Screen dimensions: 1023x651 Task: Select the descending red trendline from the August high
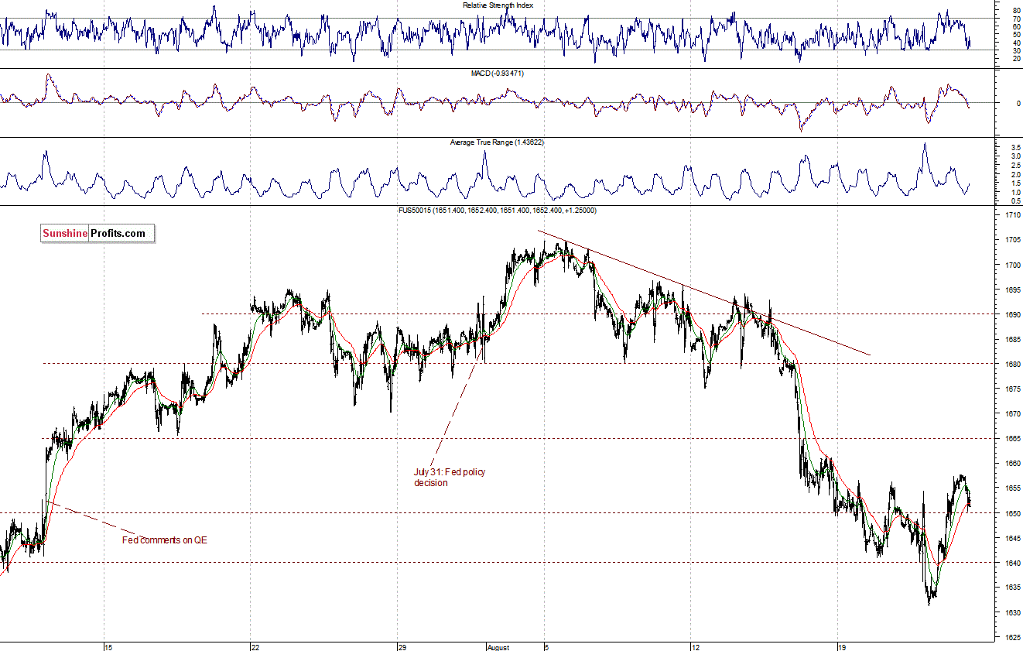pos(704,293)
